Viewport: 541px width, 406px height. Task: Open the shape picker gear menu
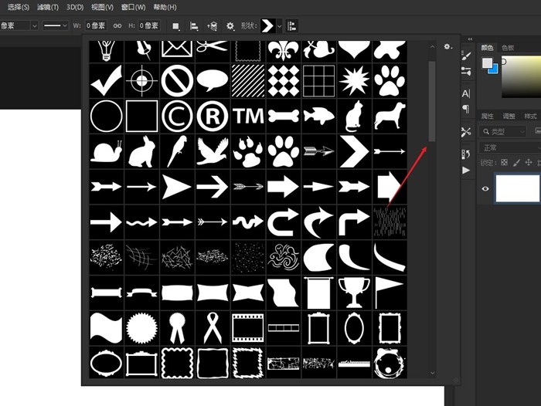[448, 47]
